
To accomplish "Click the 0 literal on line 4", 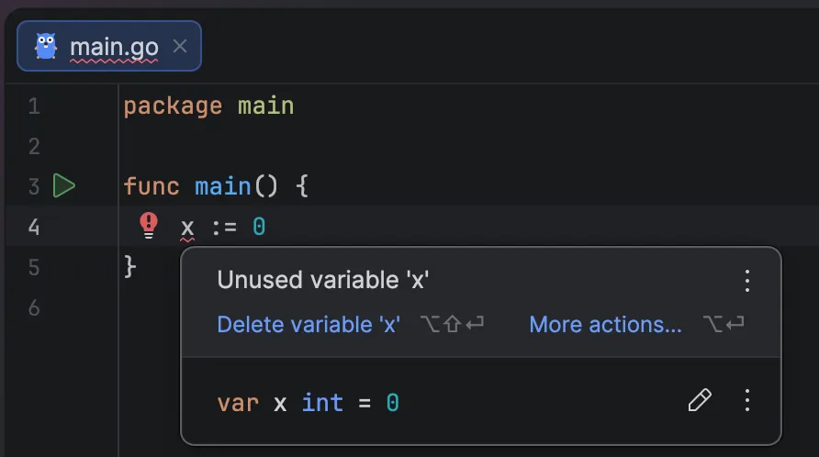I will click(x=259, y=227).
